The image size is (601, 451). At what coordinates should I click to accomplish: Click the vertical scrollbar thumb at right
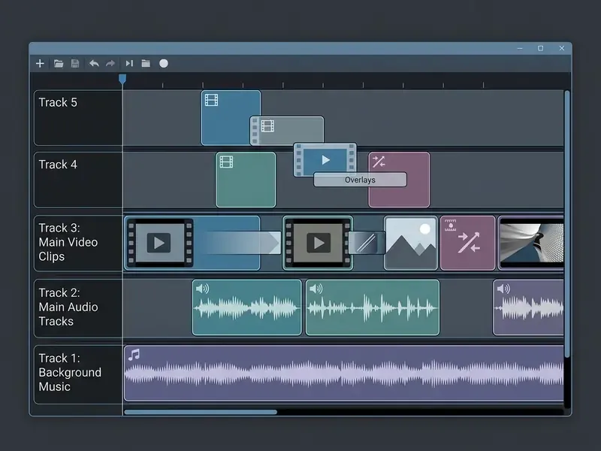[567, 224]
